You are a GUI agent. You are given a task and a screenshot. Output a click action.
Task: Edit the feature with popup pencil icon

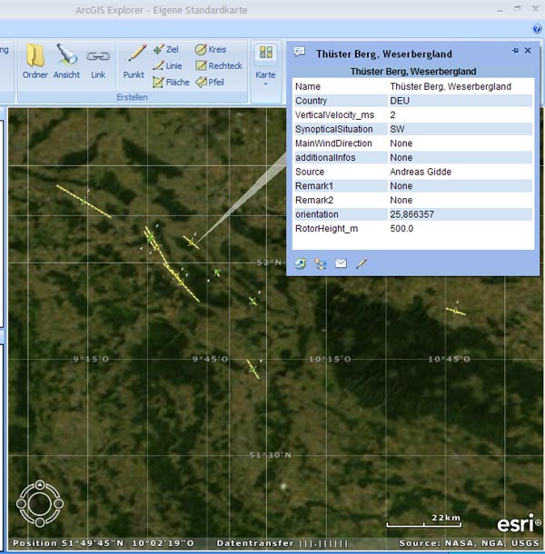pyautogui.click(x=362, y=263)
